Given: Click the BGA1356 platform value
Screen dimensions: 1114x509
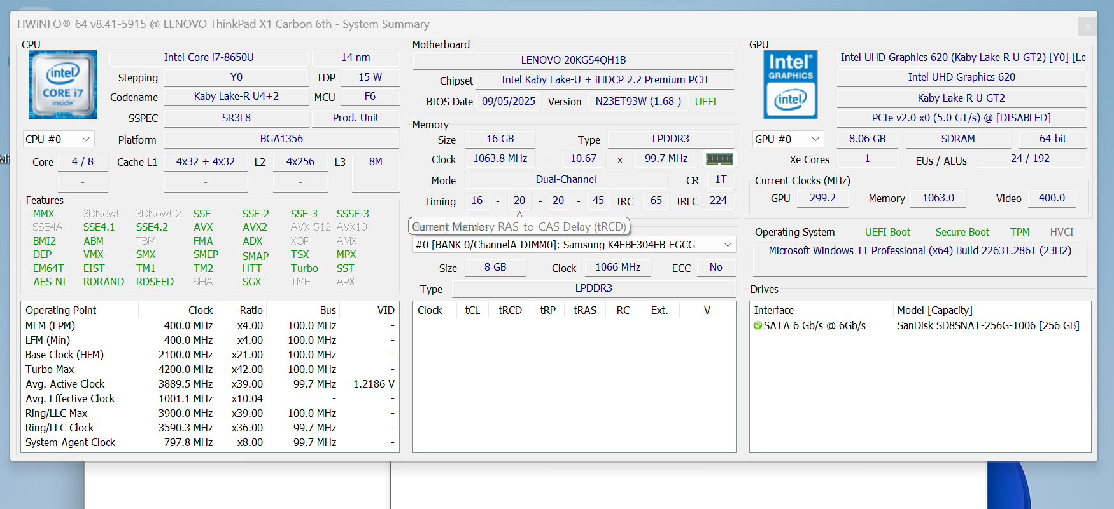Looking at the screenshot, I should [x=281, y=139].
